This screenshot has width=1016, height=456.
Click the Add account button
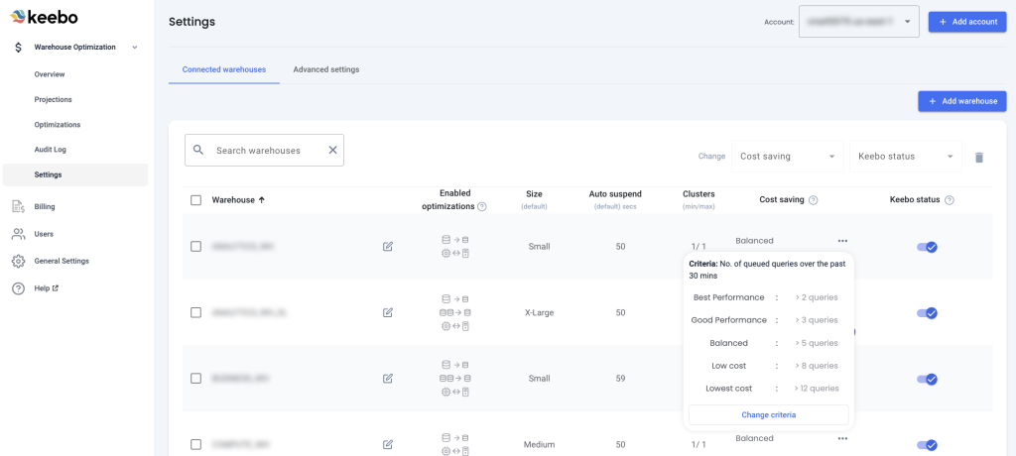click(966, 22)
